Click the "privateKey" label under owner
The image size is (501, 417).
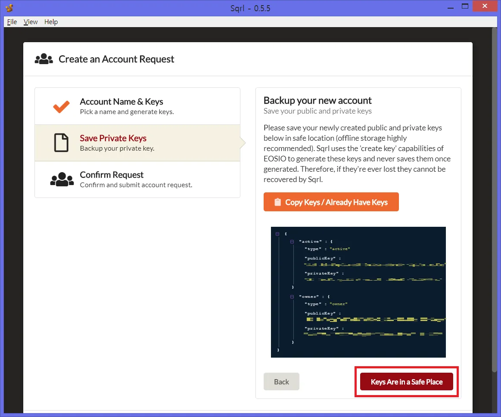click(321, 328)
